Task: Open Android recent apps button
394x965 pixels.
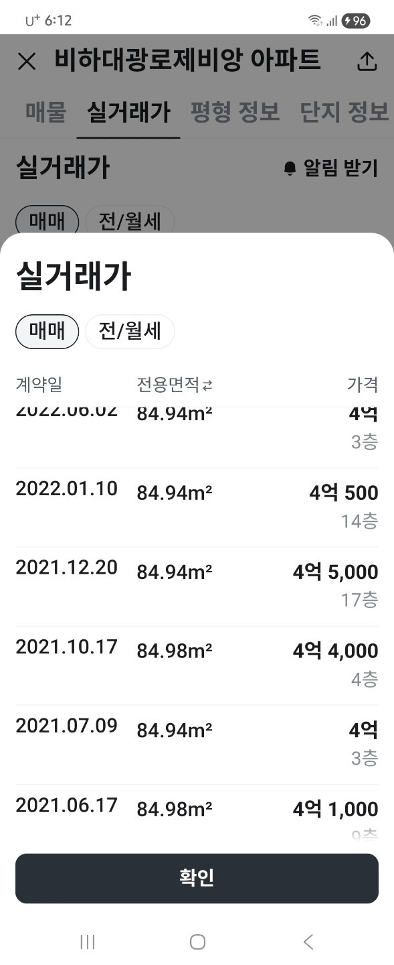Action: click(87, 942)
